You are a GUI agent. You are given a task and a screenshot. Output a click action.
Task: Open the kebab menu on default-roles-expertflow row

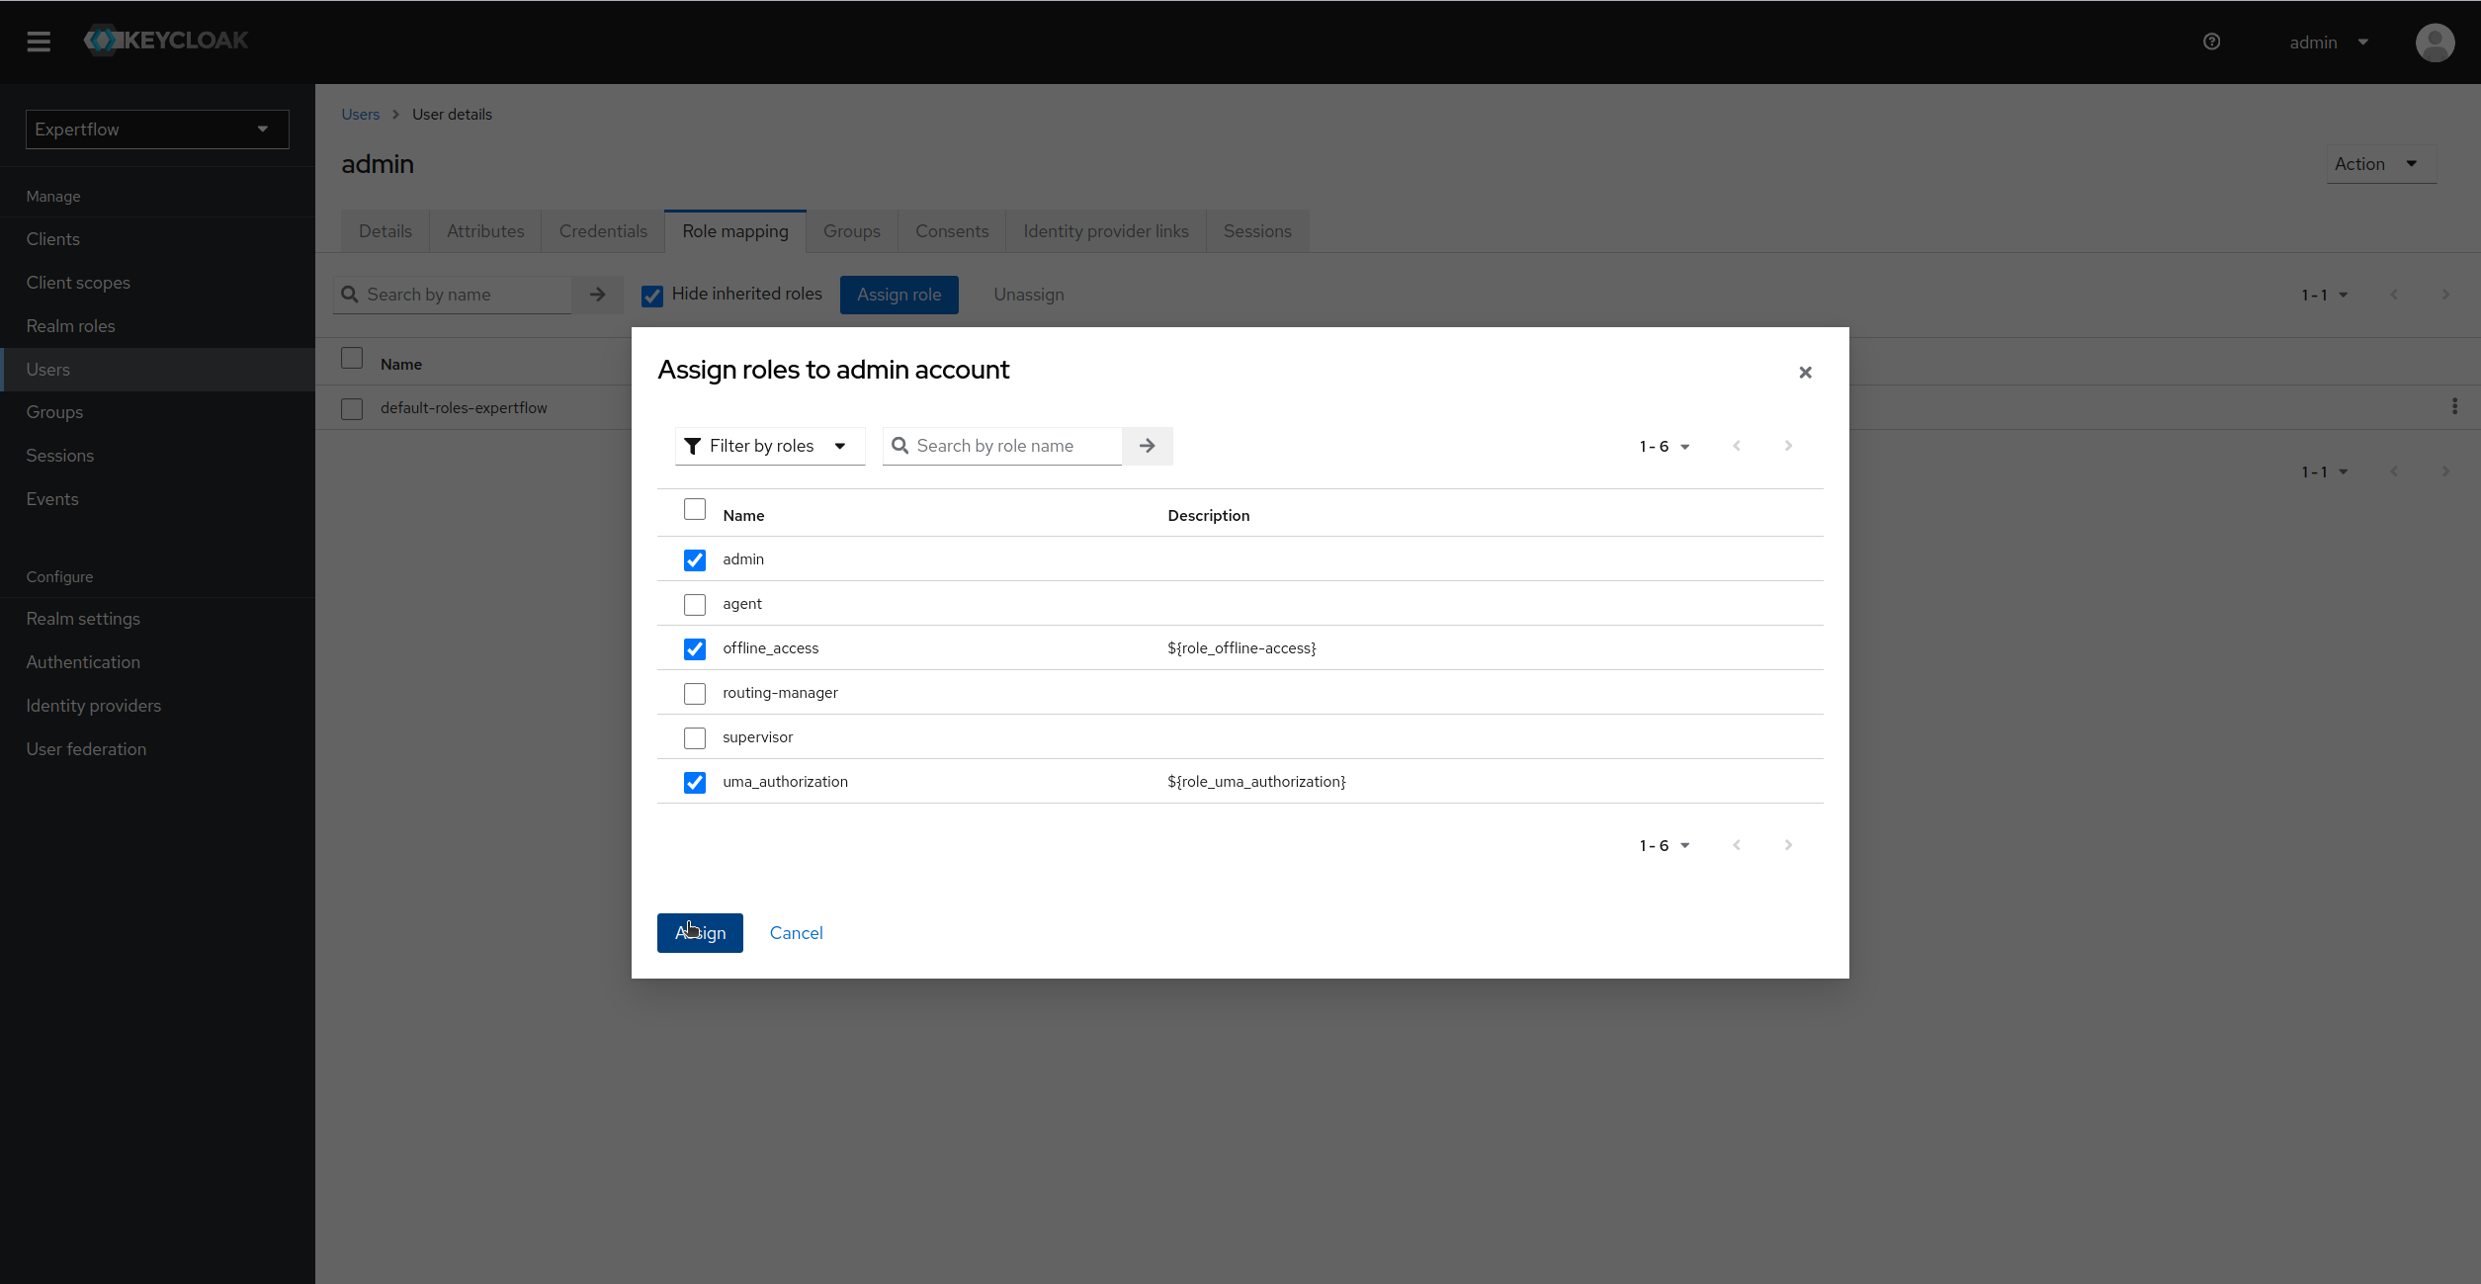point(2455,406)
